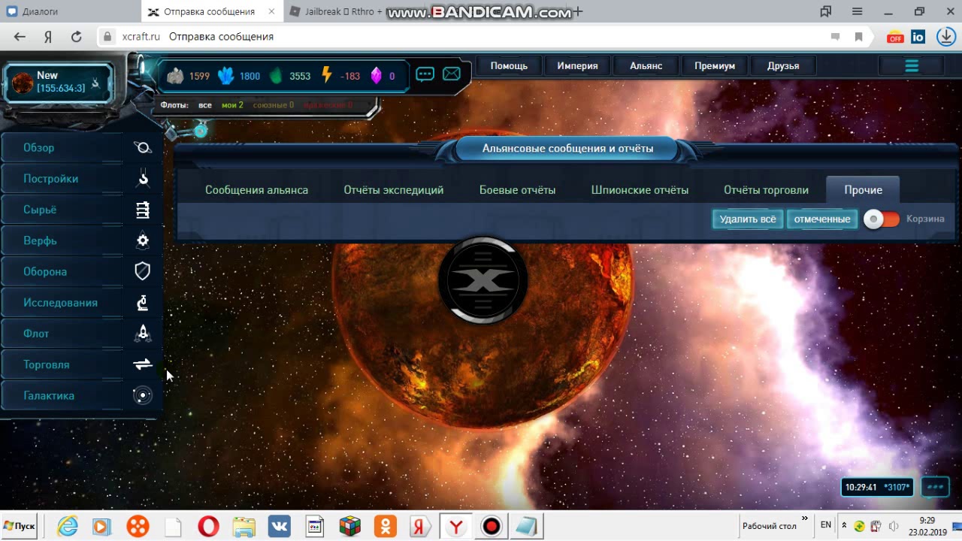Click the Оборона shield icon
The image size is (962, 541).
[x=143, y=271]
